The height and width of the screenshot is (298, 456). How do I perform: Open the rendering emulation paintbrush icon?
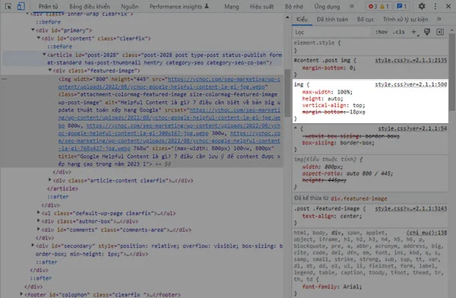[x=427, y=32]
